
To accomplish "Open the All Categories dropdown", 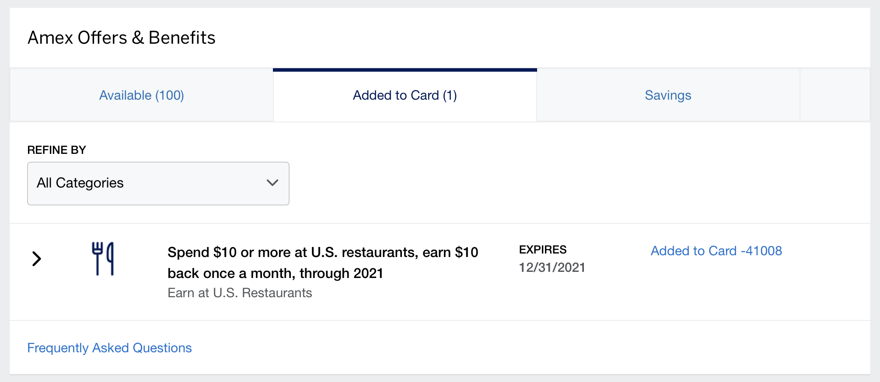I will [158, 184].
